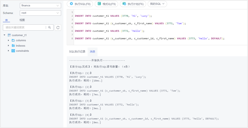Click the 执行计划(F6) button

[x=133, y=4]
